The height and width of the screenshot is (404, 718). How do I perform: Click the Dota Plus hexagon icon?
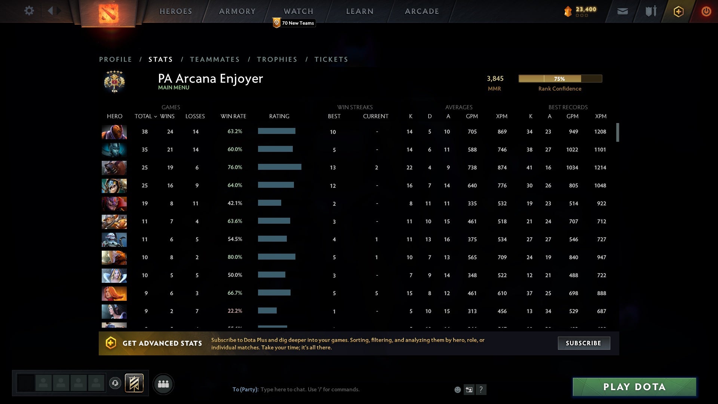tap(678, 11)
